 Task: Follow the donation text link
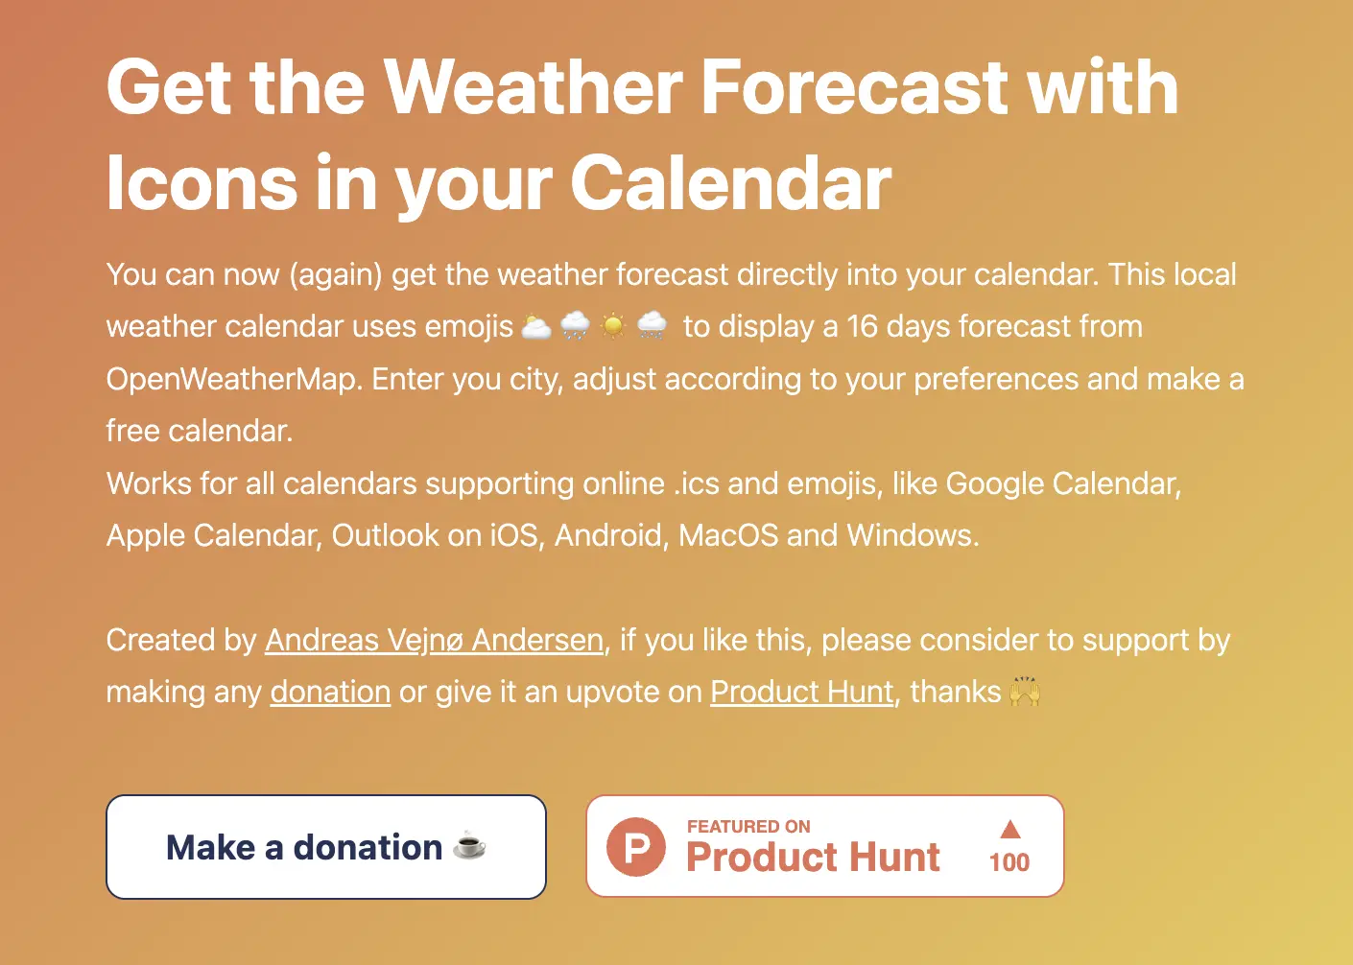330,692
